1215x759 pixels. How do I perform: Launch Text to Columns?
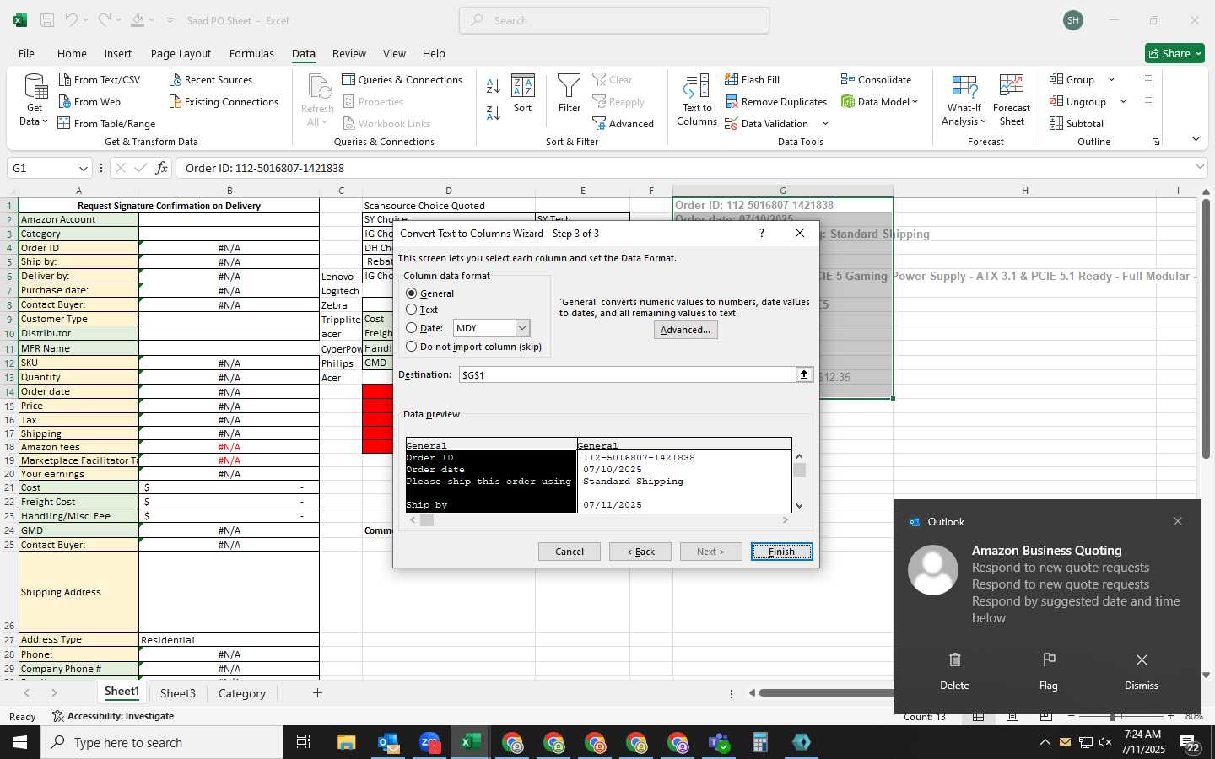tap(697, 100)
